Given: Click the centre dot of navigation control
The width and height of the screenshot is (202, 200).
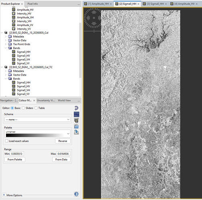Looking at the screenshot, I should pos(94,18).
